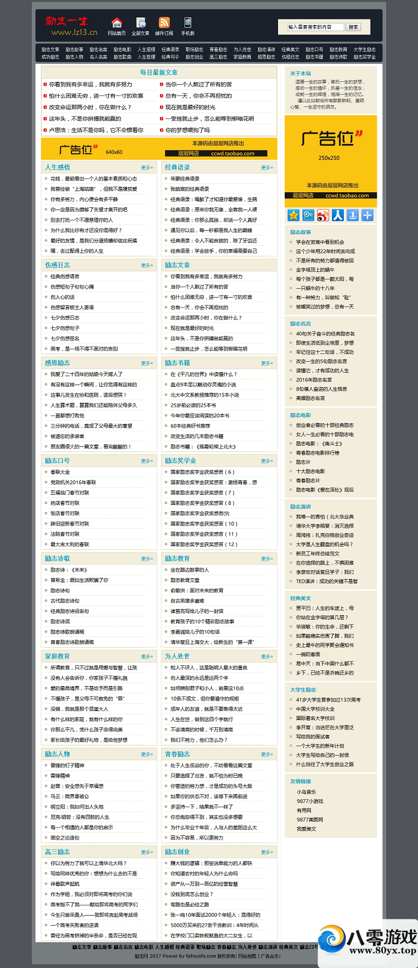Image resolution: width=418 pixels, height=968 pixels.
Task: Expand 更多 for the 励志口号 section
Action: (147, 461)
